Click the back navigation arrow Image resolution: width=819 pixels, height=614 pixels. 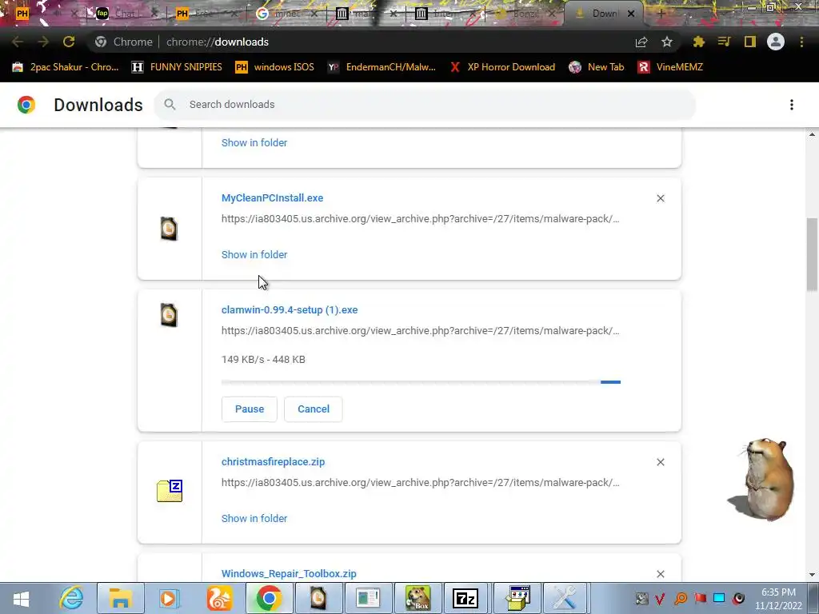(18, 42)
